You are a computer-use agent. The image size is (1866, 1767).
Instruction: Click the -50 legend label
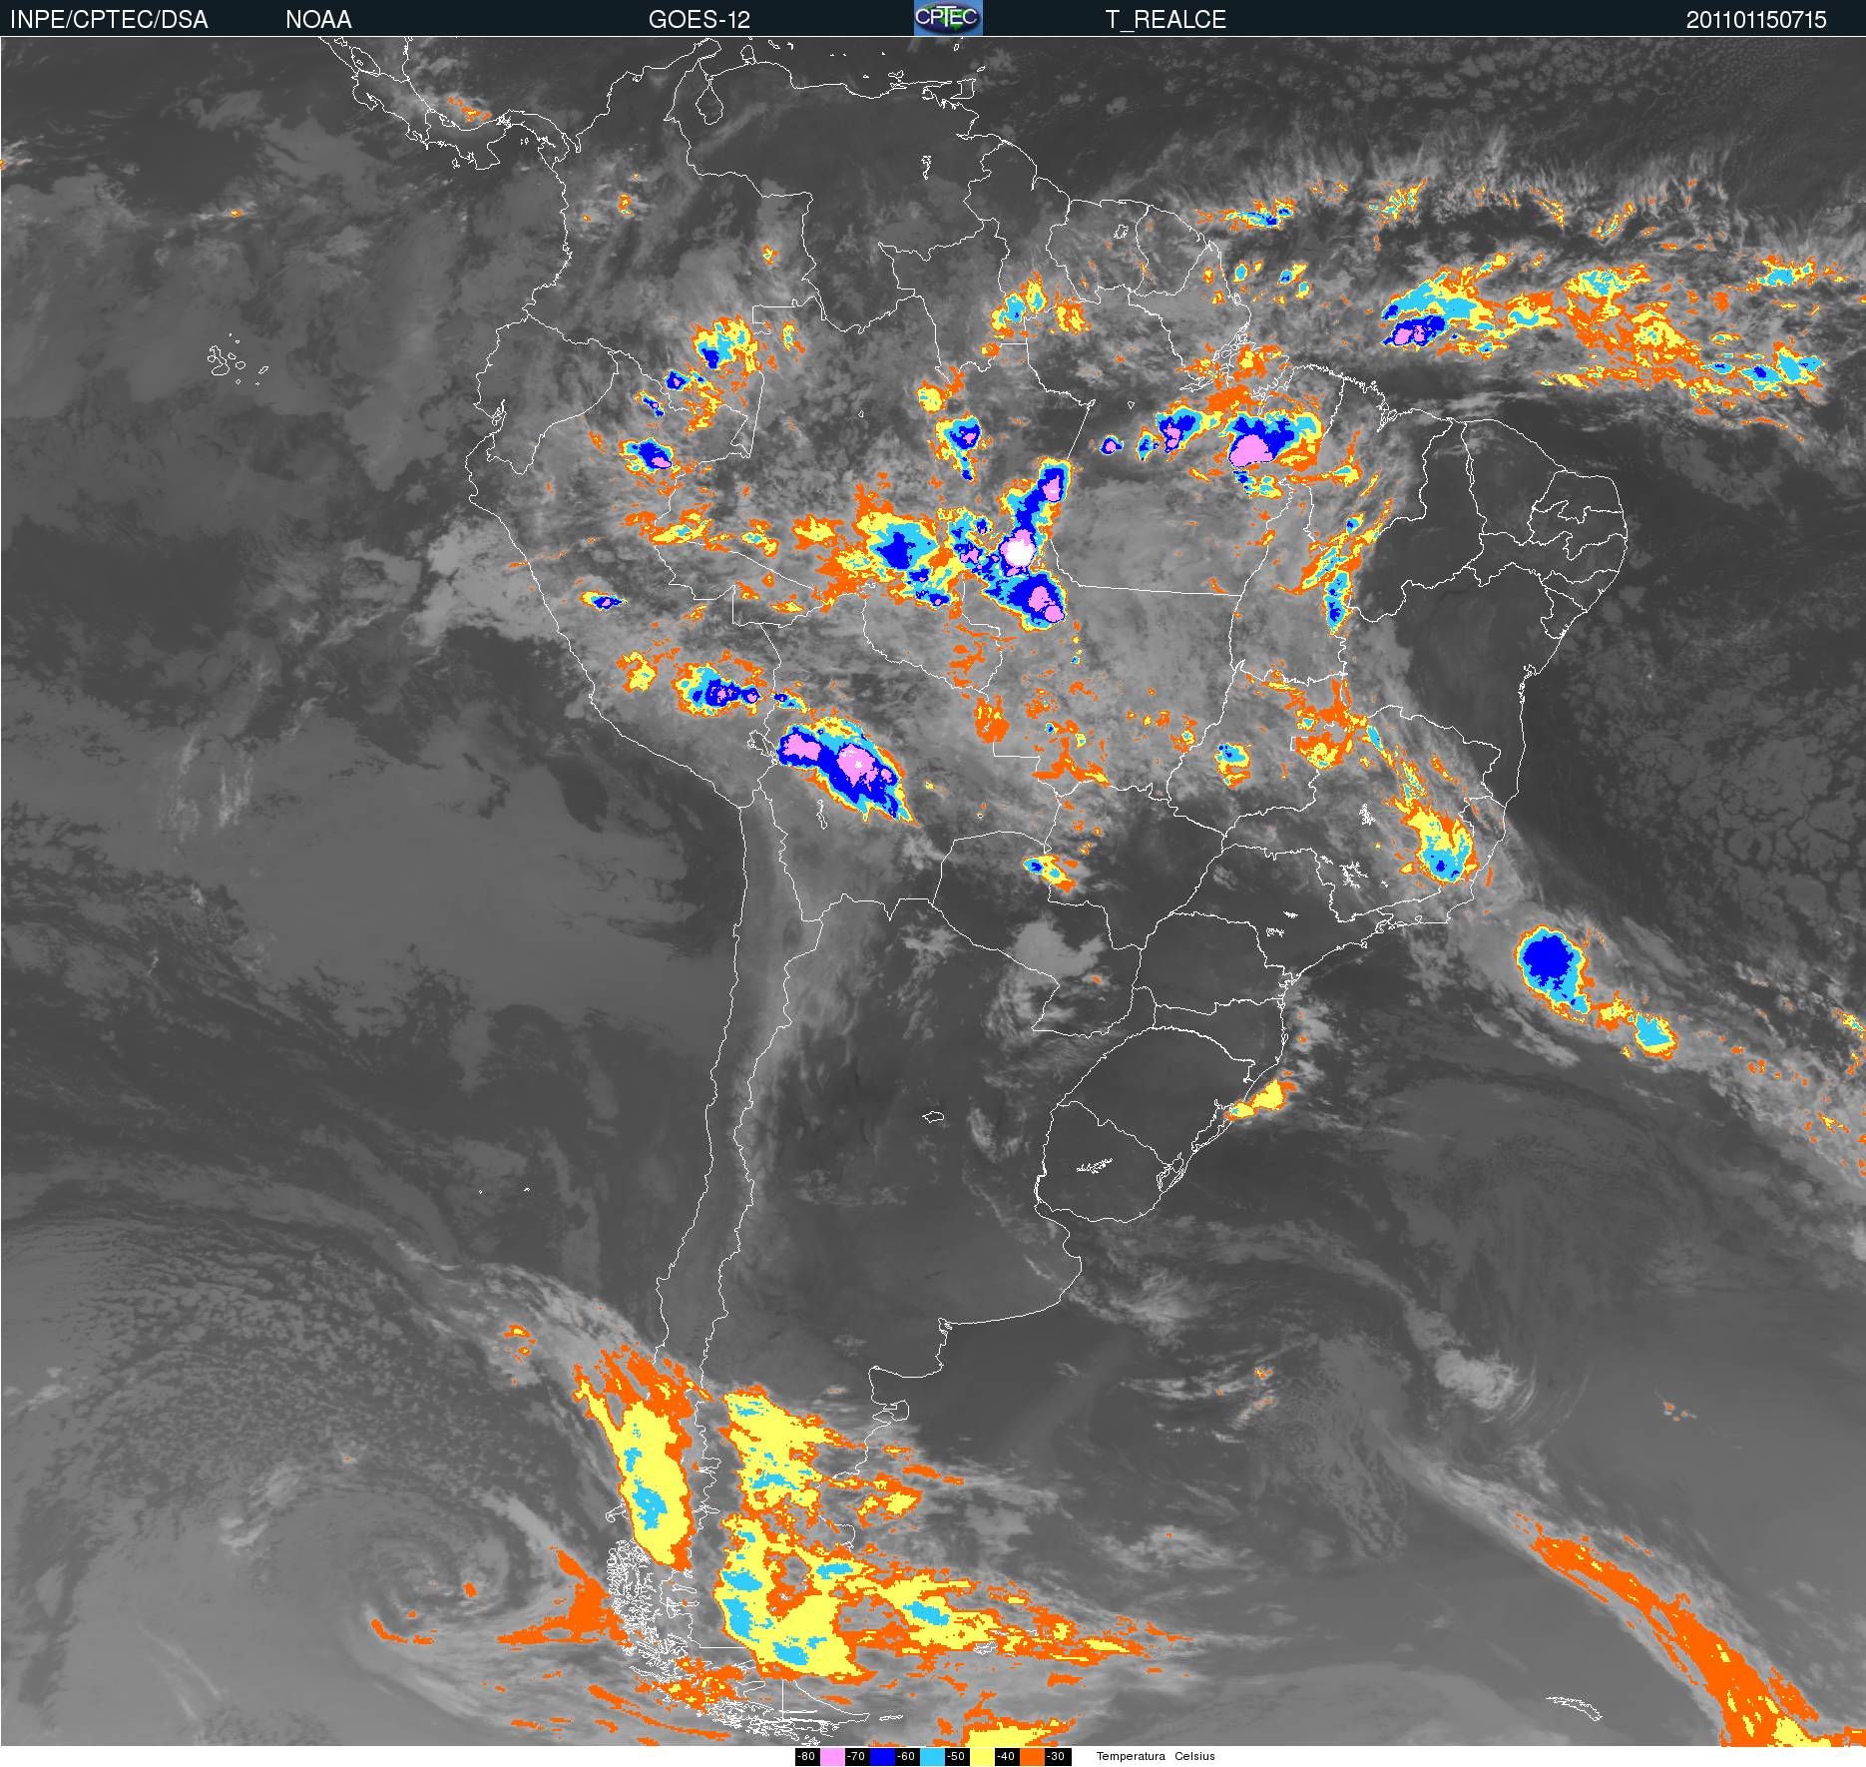tap(957, 1757)
